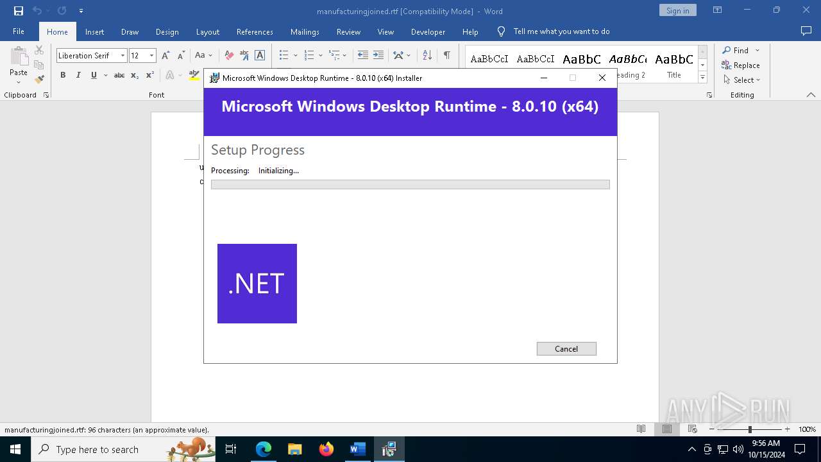Viewport: 821px width, 462px height.
Task: Open the Change Case Aa dropdown
Action: 203,56
